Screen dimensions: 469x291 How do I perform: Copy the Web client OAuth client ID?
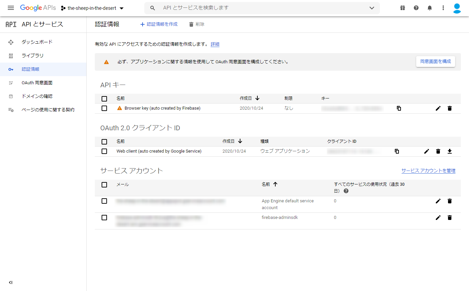pyautogui.click(x=397, y=151)
